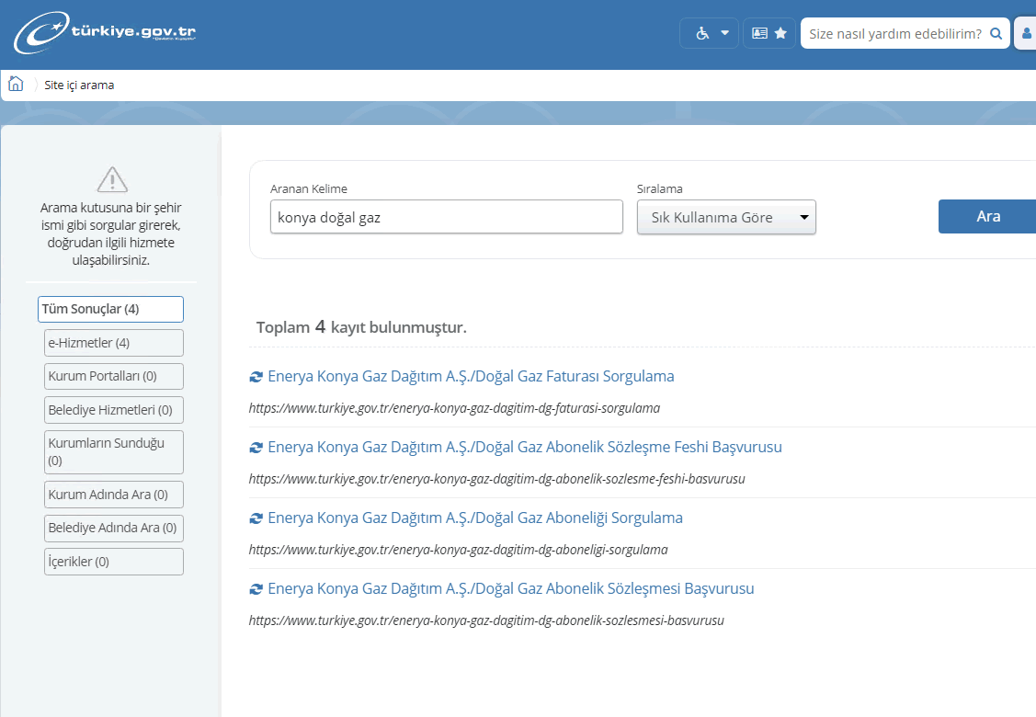The image size is (1036, 717).
Task: Open the ID card shortcut icon
Action: [x=760, y=33]
